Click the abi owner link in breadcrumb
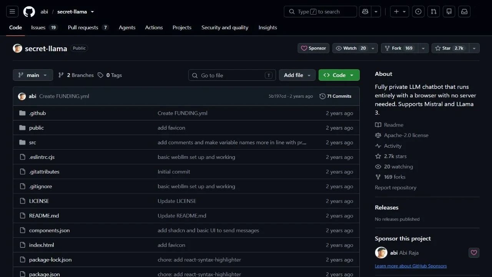Screen dimensions: 492x277 pyautogui.click(x=44, y=12)
